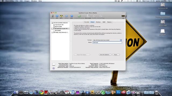Open the Format dropdown
This screenshot has height=96, width=172.
(x=107, y=40)
